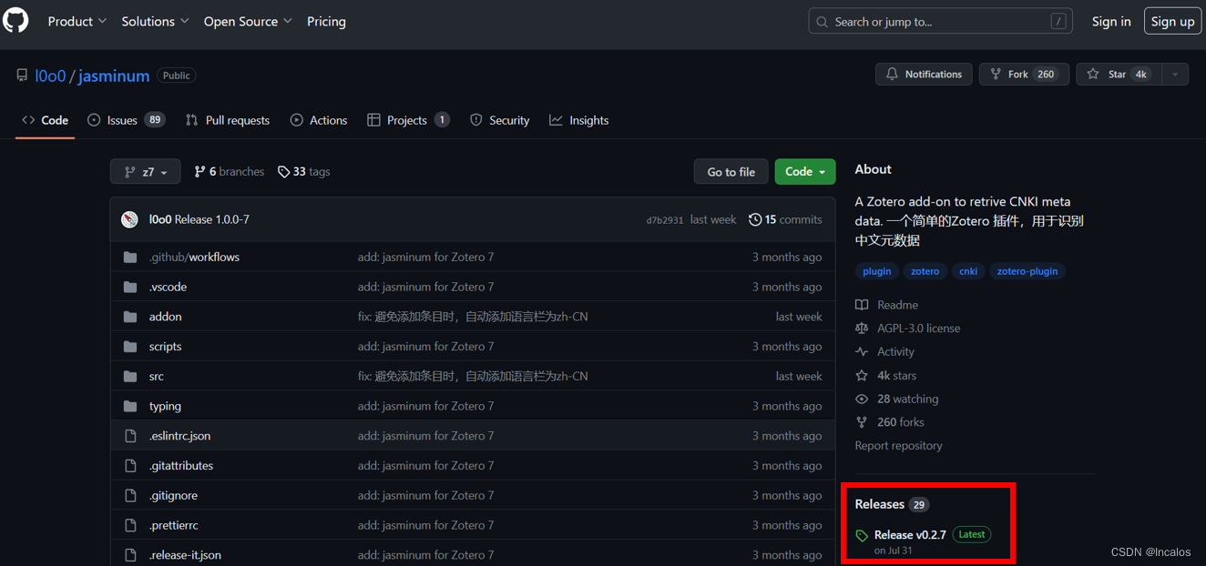Open the Product menu
Image resolution: width=1206 pixels, height=566 pixels.
point(77,21)
